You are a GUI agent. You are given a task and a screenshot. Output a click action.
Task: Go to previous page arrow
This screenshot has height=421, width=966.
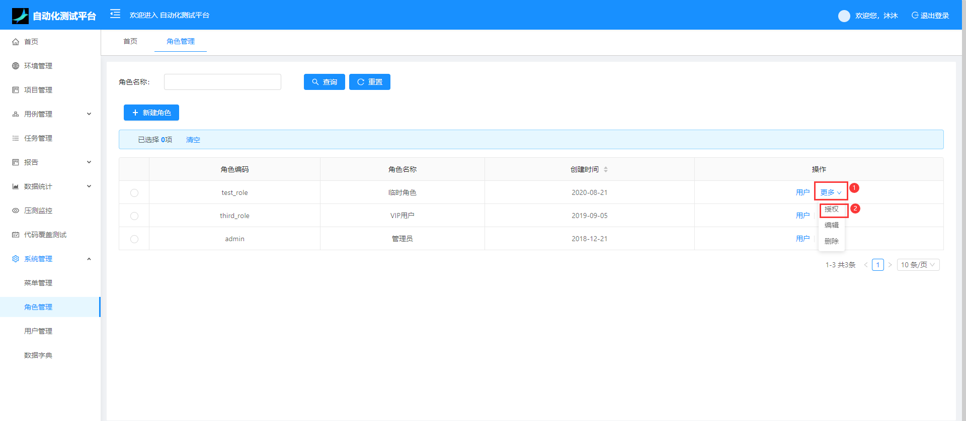pos(866,265)
